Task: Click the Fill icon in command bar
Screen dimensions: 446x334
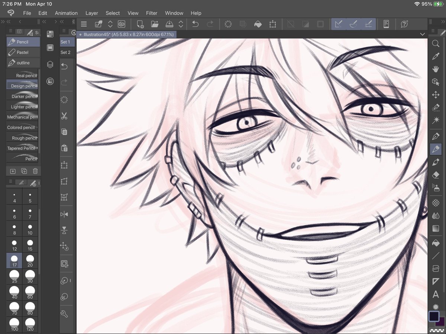Action: [x=258, y=24]
